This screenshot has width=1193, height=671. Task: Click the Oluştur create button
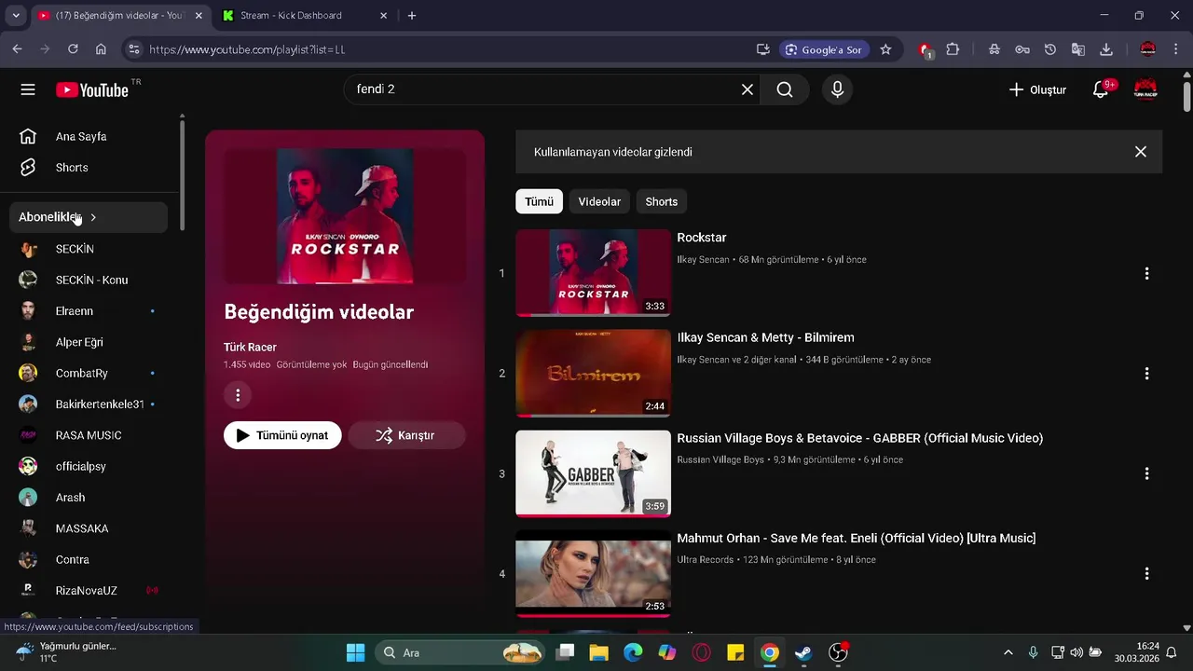[x=1037, y=89]
